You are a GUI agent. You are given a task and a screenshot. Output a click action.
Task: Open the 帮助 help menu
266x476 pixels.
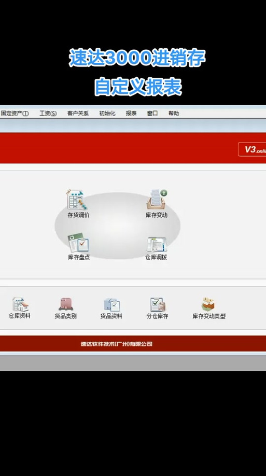point(174,114)
